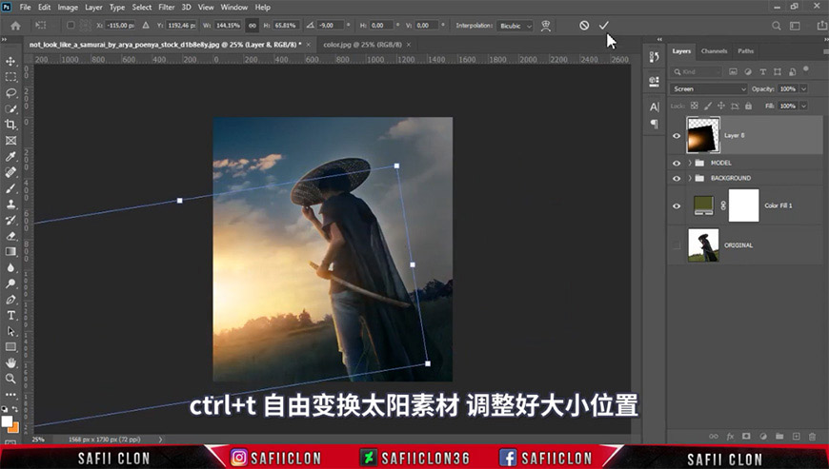
Task: Hide Layer 8 visibility eye
Action: point(677,136)
